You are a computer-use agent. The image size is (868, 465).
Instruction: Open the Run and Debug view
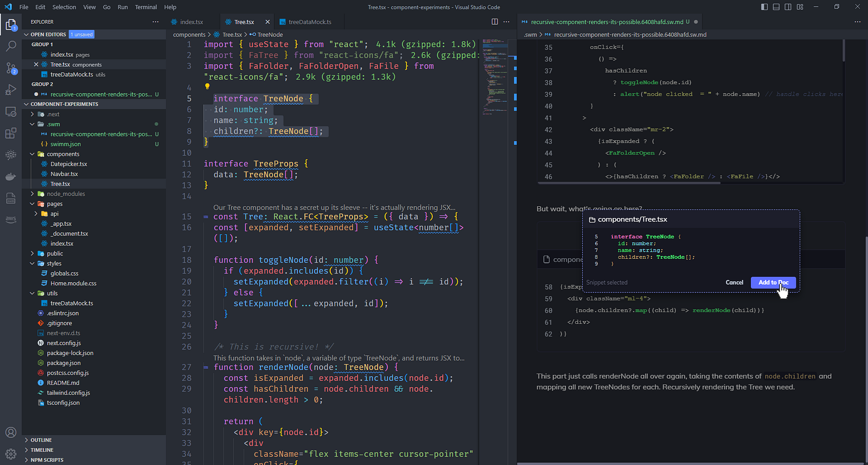click(x=11, y=90)
